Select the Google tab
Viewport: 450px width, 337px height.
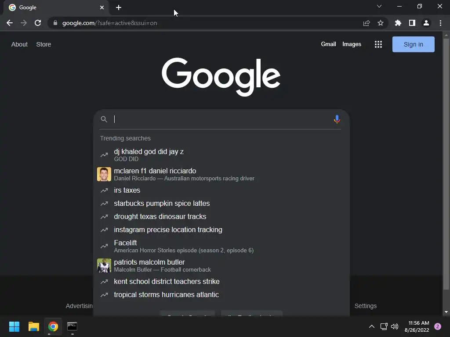click(x=56, y=7)
